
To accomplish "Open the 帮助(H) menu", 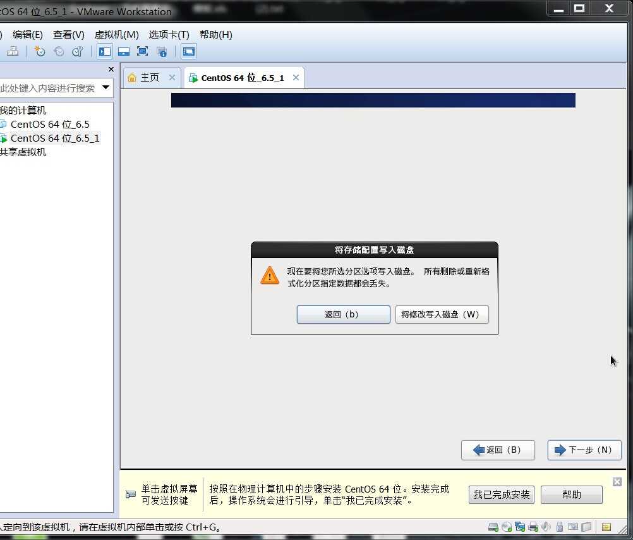I will [x=216, y=35].
